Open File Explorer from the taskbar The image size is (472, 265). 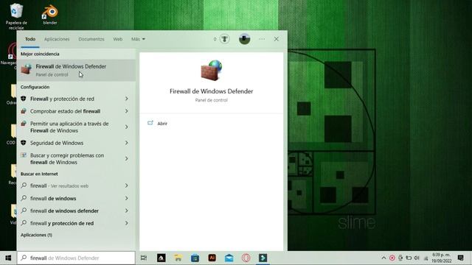(x=178, y=258)
